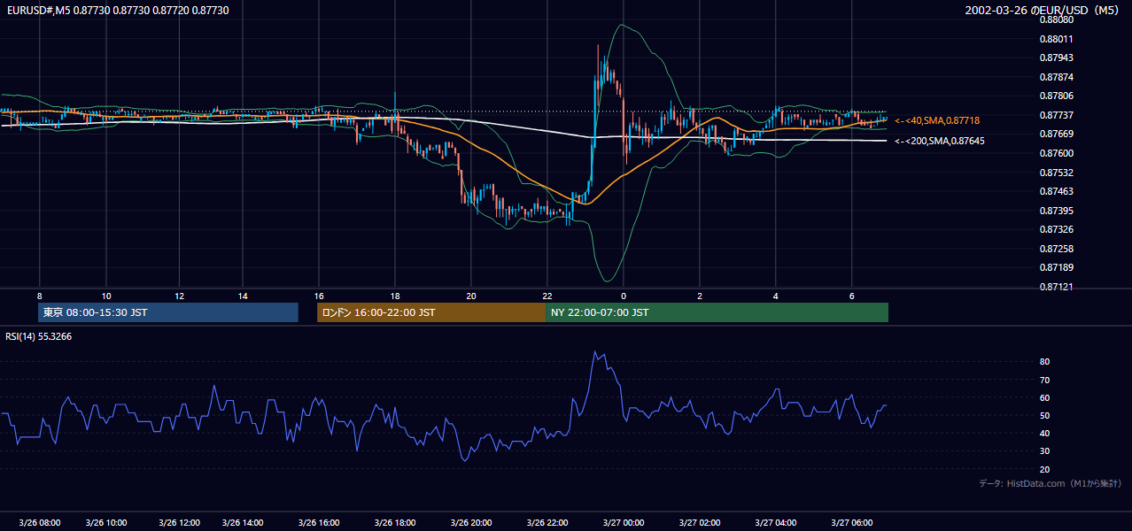Click price axis label 0.87737

click(1057, 115)
